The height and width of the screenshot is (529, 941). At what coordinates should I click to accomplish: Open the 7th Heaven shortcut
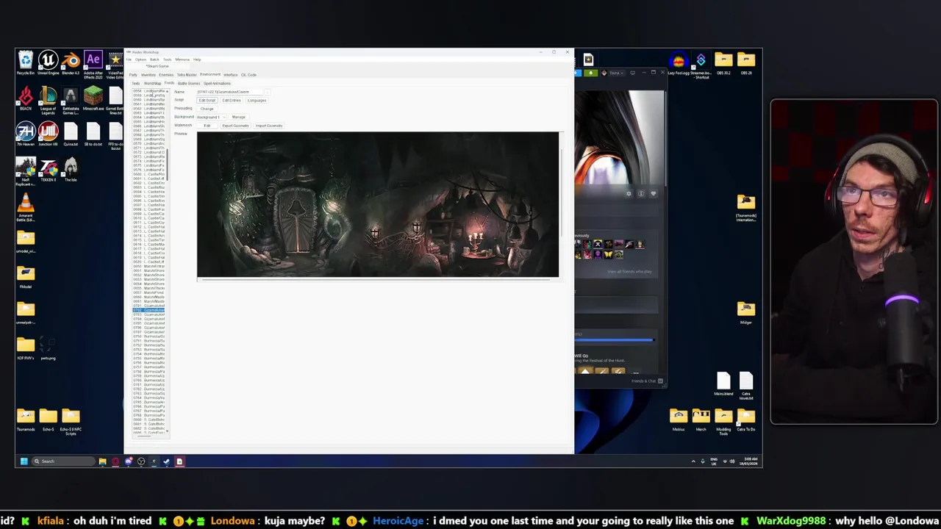tap(26, 134)
